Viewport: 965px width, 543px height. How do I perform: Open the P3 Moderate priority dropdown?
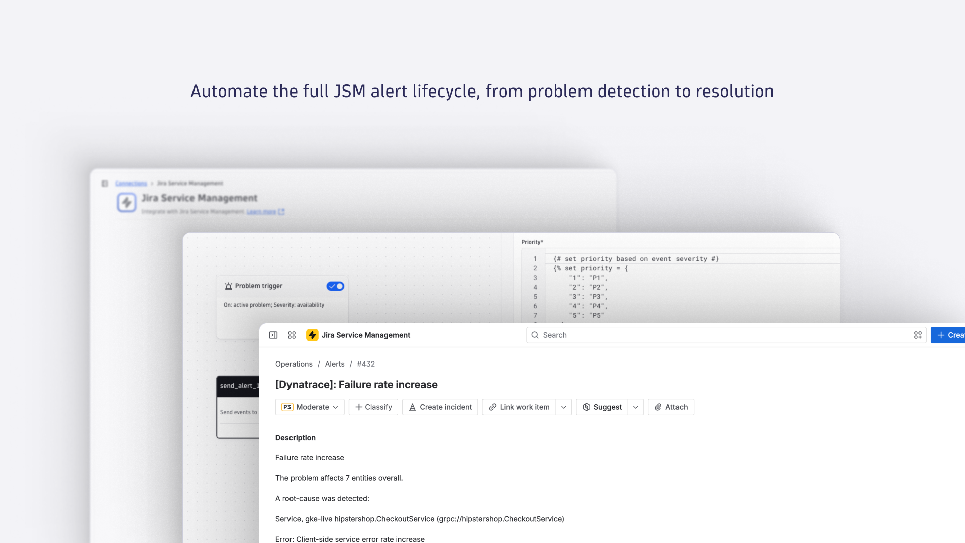(310, 407)
